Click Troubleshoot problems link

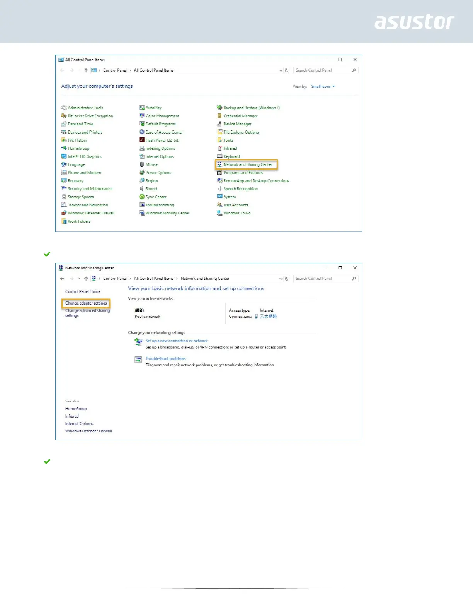pos(165,359)
